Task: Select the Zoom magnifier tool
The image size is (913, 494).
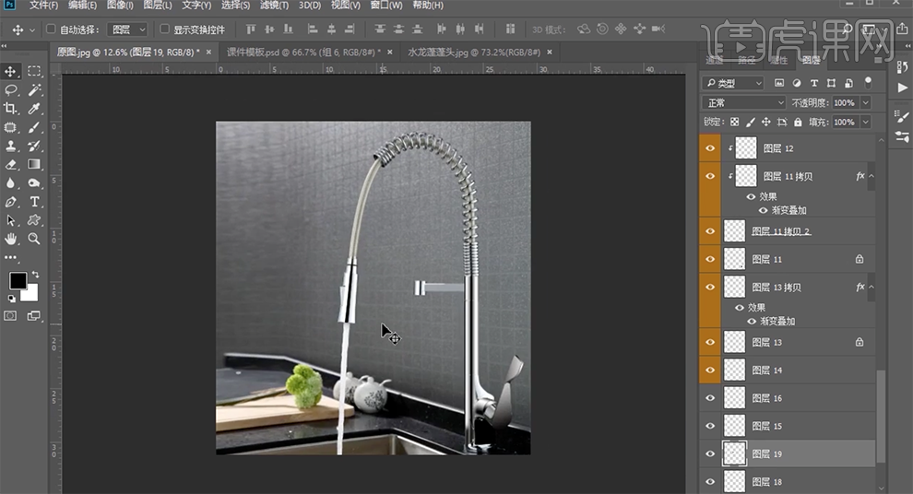Action: [x=34, y=239]
